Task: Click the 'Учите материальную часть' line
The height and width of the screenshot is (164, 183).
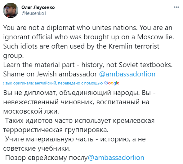Action: [x=75, y=139]
